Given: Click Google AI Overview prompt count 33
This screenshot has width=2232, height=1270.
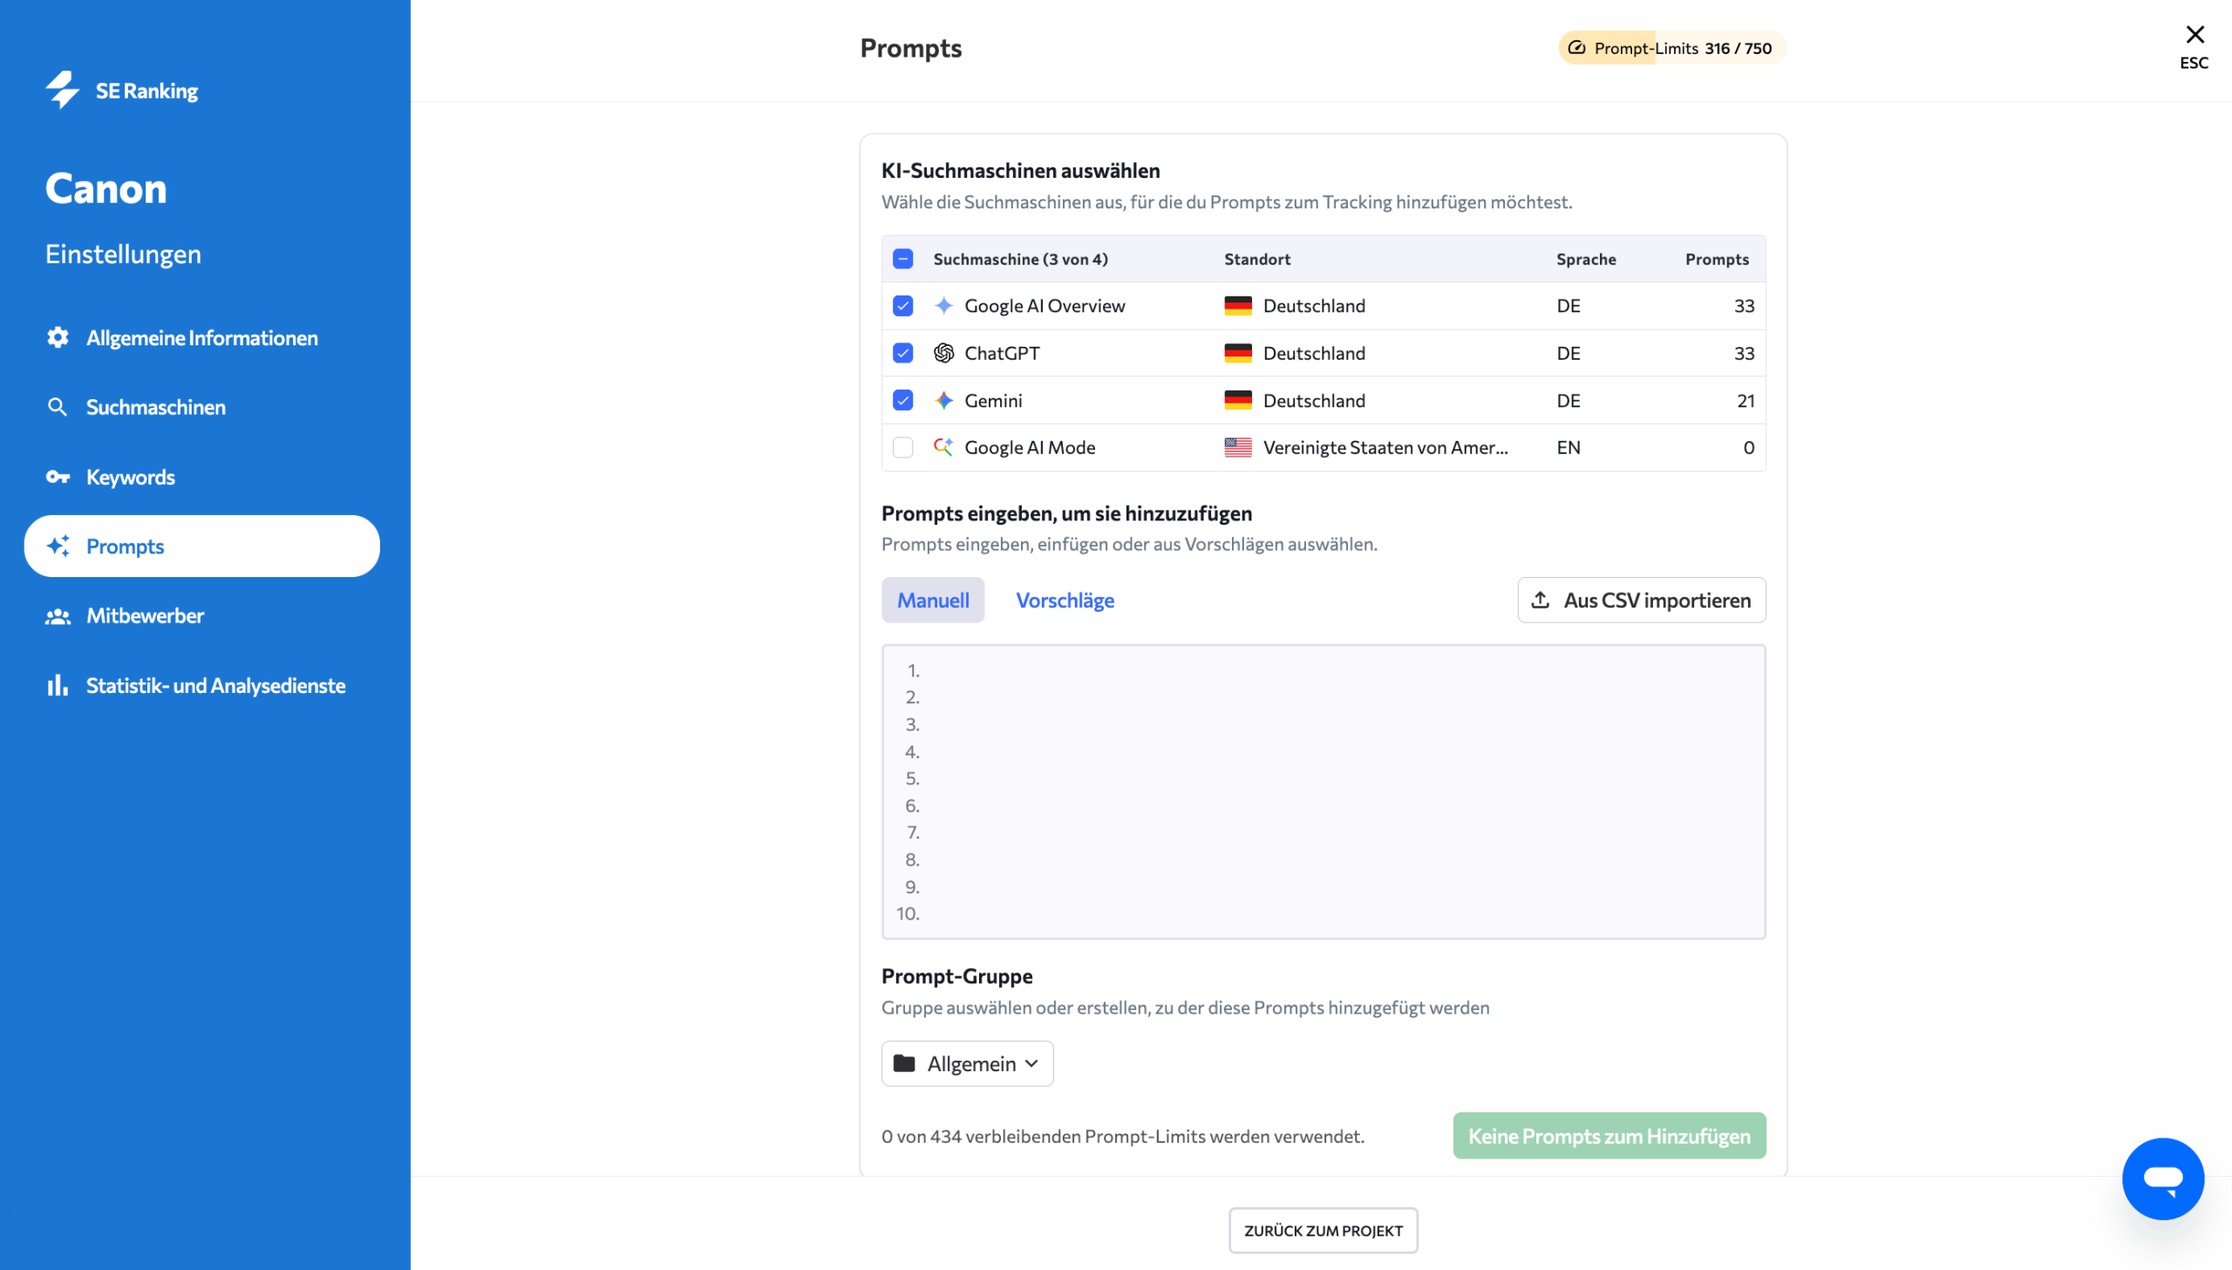Looking at the screenshot, I should pyautogui.click(x=1744, y=306).
